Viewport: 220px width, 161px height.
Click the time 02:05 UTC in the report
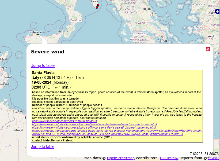click(41, 87)
